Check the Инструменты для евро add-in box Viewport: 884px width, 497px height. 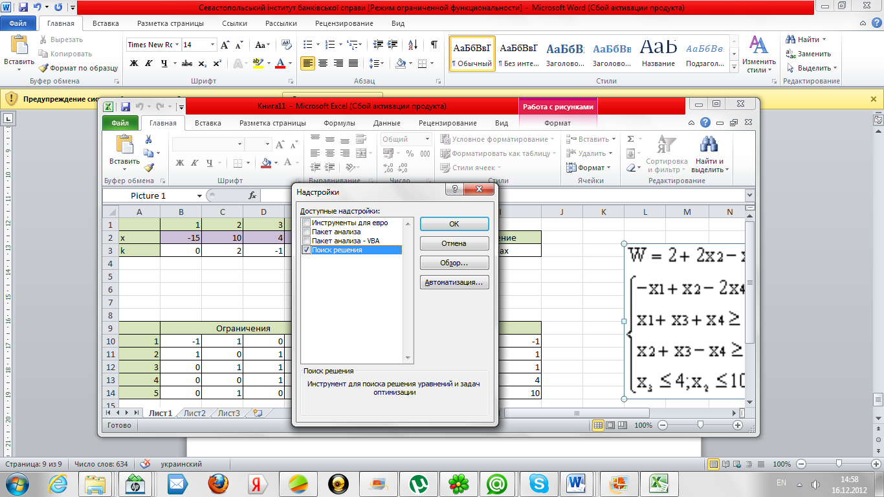click(x=307, y=223)
